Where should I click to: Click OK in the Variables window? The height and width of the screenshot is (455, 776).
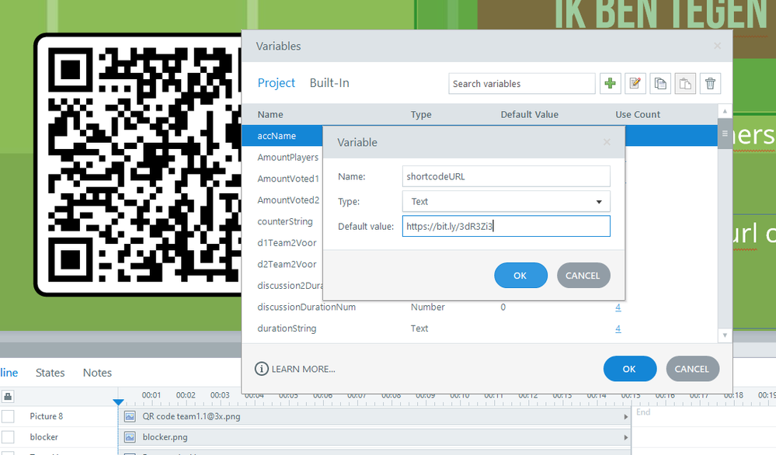point(629,369)
